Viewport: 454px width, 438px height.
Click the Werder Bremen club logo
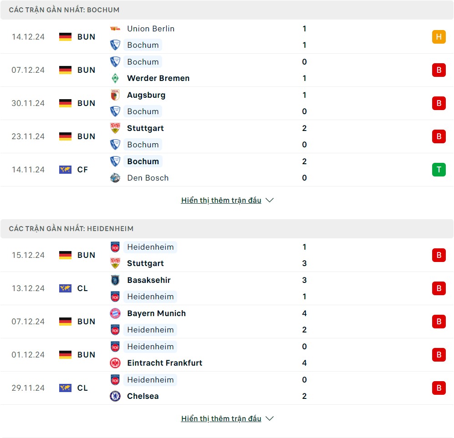(115, 78)
